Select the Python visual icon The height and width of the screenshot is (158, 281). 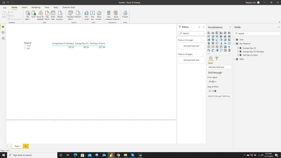pos(209,50)
